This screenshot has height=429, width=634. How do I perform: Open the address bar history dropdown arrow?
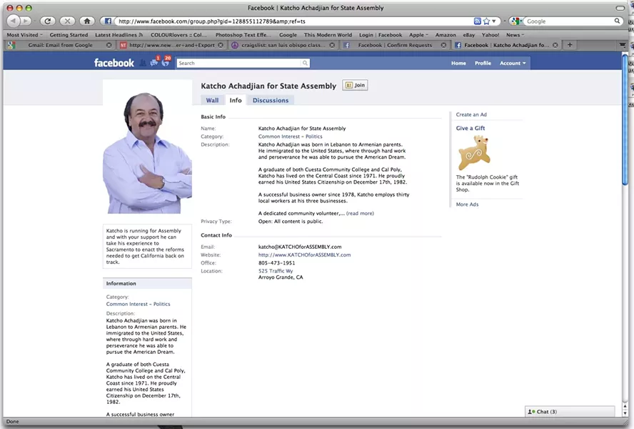point(493,21)
